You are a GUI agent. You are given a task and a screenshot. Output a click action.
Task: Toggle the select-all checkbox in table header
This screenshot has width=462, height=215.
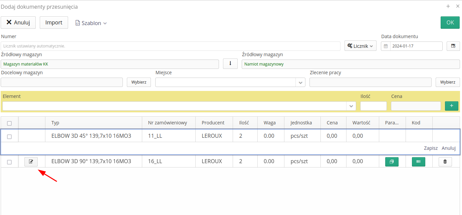[9, 123]
